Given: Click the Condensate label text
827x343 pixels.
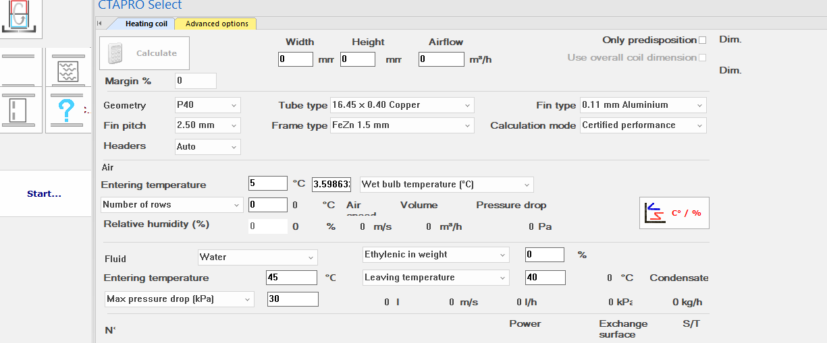Looking at the screenshot, I should click(x=679, y=278).
